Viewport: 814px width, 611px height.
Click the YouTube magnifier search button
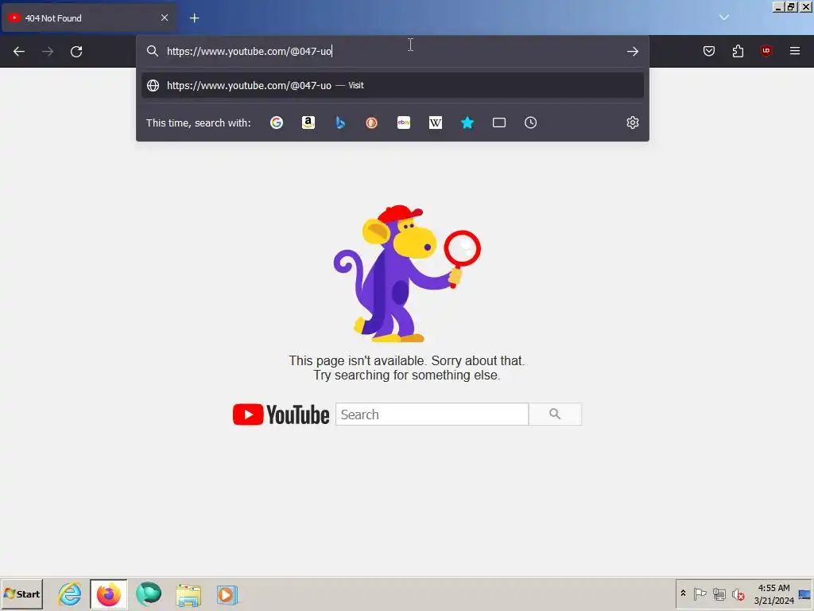pyautogui.click(x=555, y=414)
